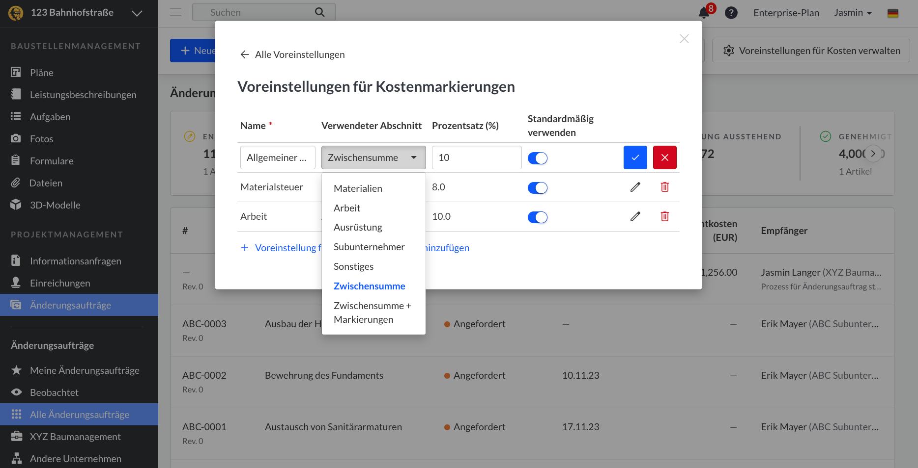Click the Empfänger column header
The width and height of the screenshot is (918, 468).
tap(784, 231)
